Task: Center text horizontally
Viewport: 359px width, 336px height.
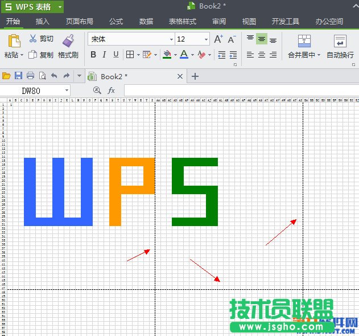Action: tap(262, 55)
